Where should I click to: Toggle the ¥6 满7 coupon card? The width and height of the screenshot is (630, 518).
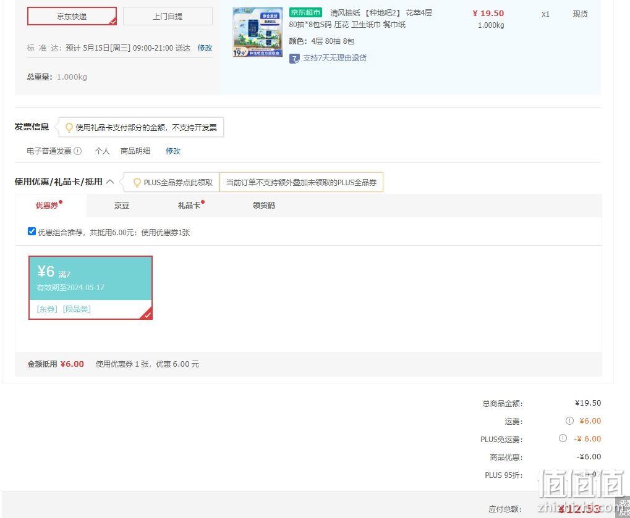pyautogui.click(x=90, y=288)
